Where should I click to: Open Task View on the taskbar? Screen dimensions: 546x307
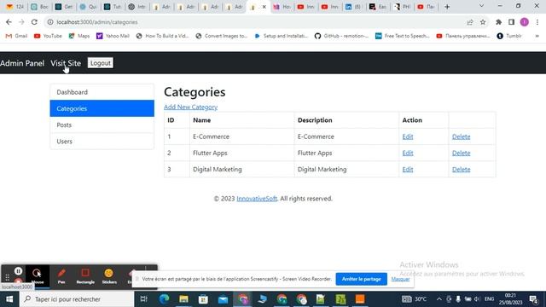[x=143, y=299]
